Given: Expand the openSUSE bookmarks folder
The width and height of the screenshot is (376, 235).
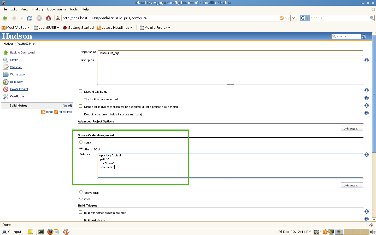Looking at the screenshot, I should [x=46, y=27].
